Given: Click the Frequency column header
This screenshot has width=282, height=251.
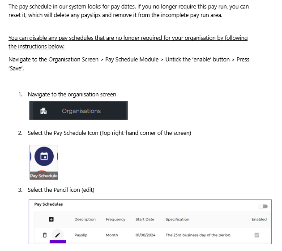Looking at the screenshot, I should click(x=115, y=219).
